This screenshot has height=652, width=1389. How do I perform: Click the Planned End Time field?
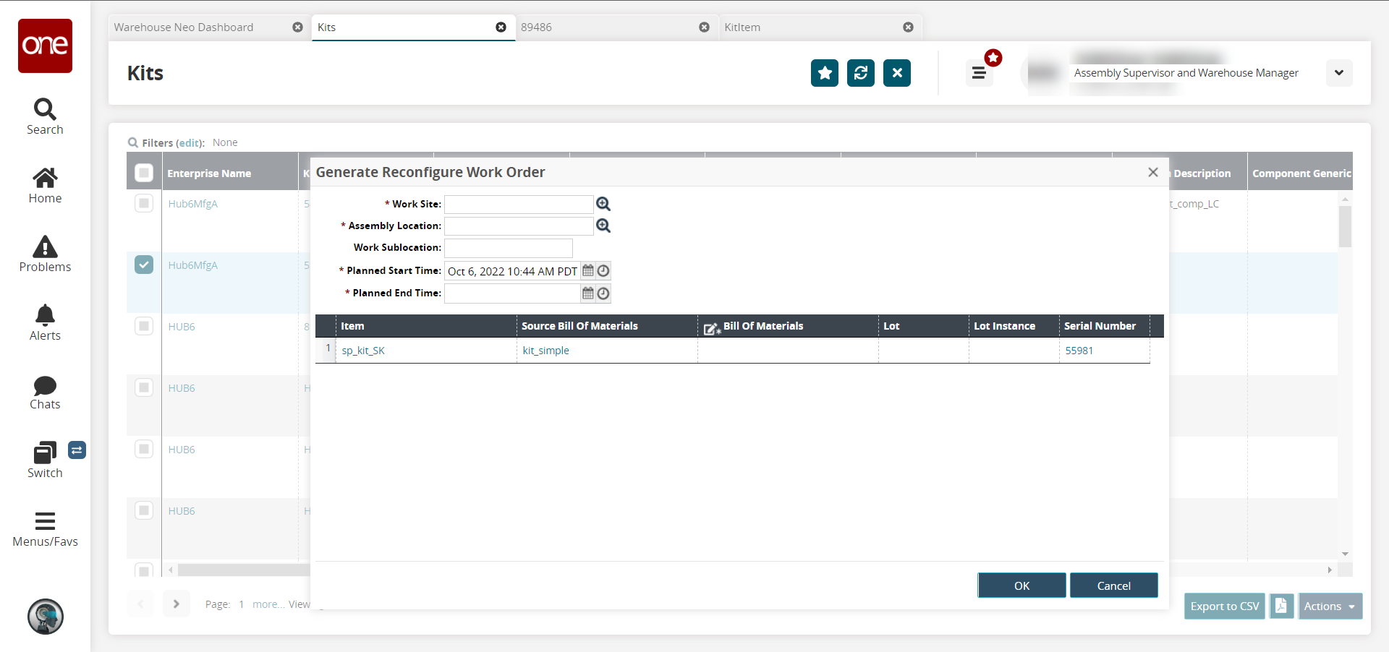pos(512,293)
